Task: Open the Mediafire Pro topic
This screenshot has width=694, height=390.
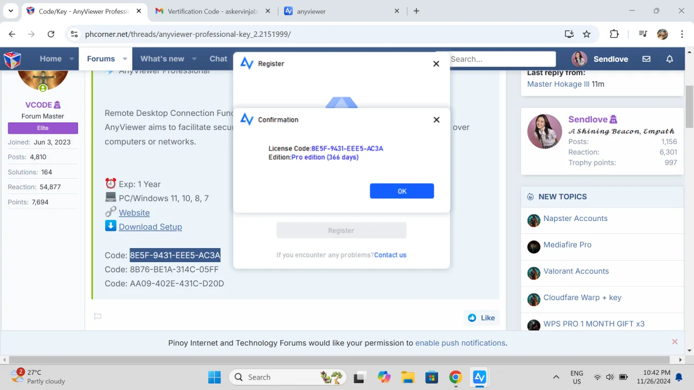Action: coord(567,244)
